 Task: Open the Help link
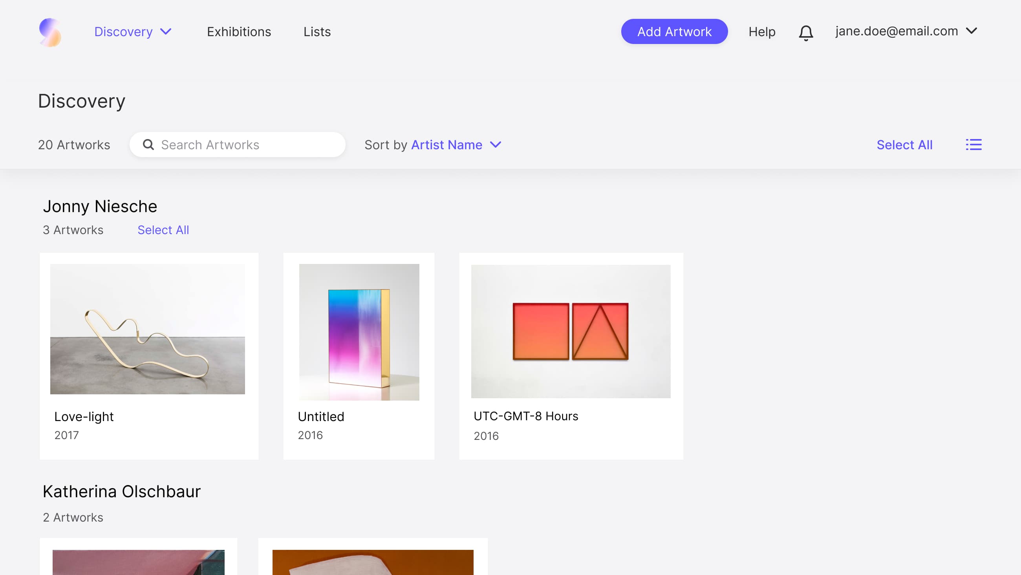tap(762, 32)
